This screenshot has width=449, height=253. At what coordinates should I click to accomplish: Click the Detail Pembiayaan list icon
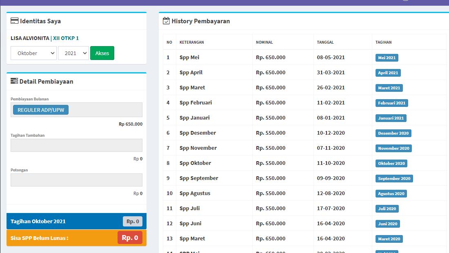(14, 80)
